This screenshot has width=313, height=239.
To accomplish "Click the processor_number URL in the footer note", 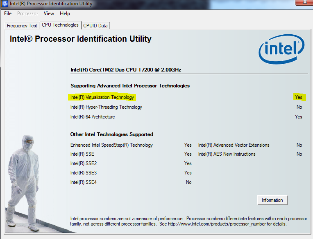I will (x=217, y=224).
